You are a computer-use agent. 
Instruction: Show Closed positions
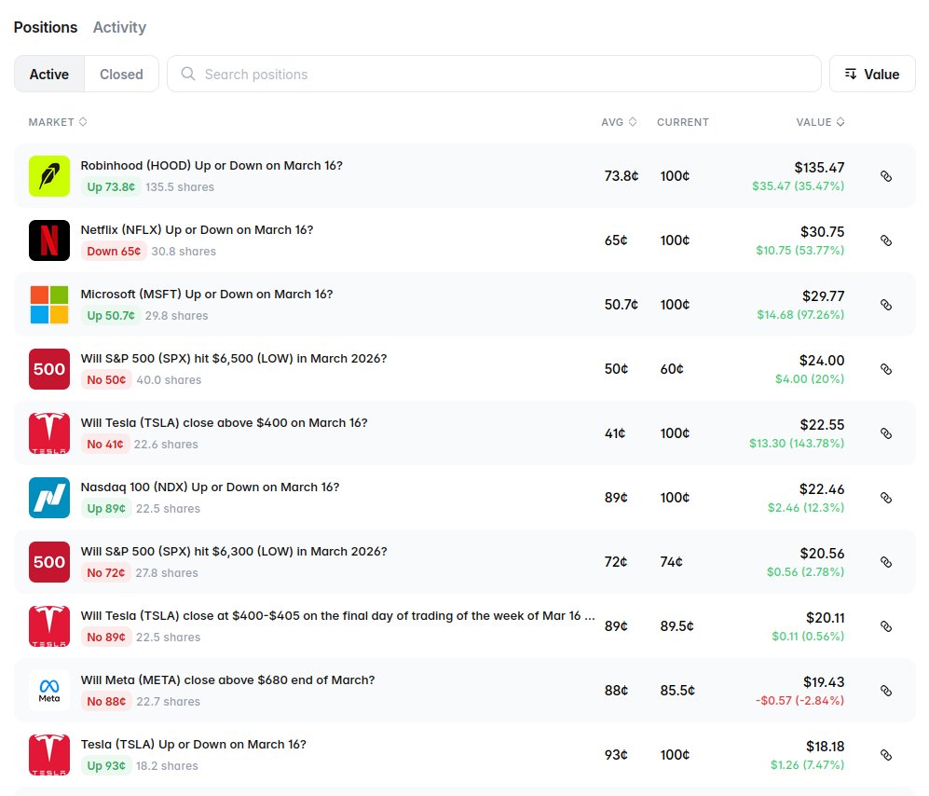pos(121,74)
